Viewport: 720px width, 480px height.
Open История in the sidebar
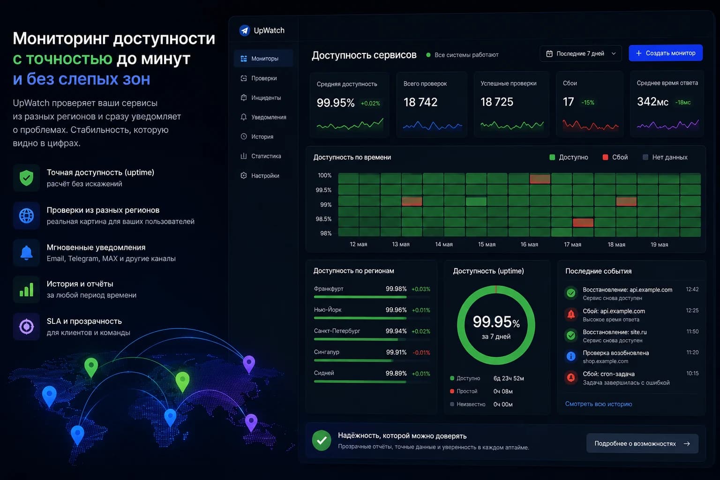point(263,136)
